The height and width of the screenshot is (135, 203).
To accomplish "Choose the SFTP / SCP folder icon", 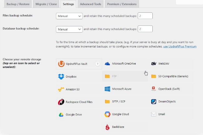I will point(107,101).
